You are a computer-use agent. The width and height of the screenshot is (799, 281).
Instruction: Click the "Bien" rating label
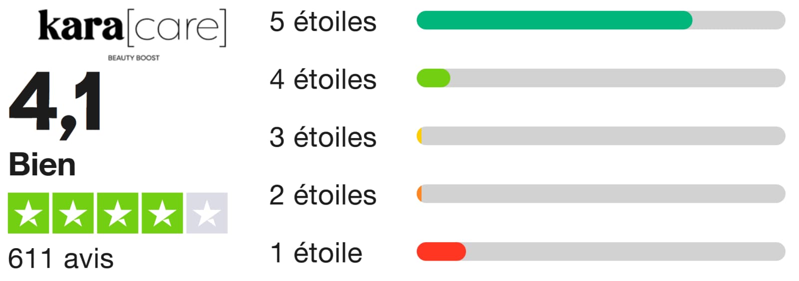tap(42, 165)
